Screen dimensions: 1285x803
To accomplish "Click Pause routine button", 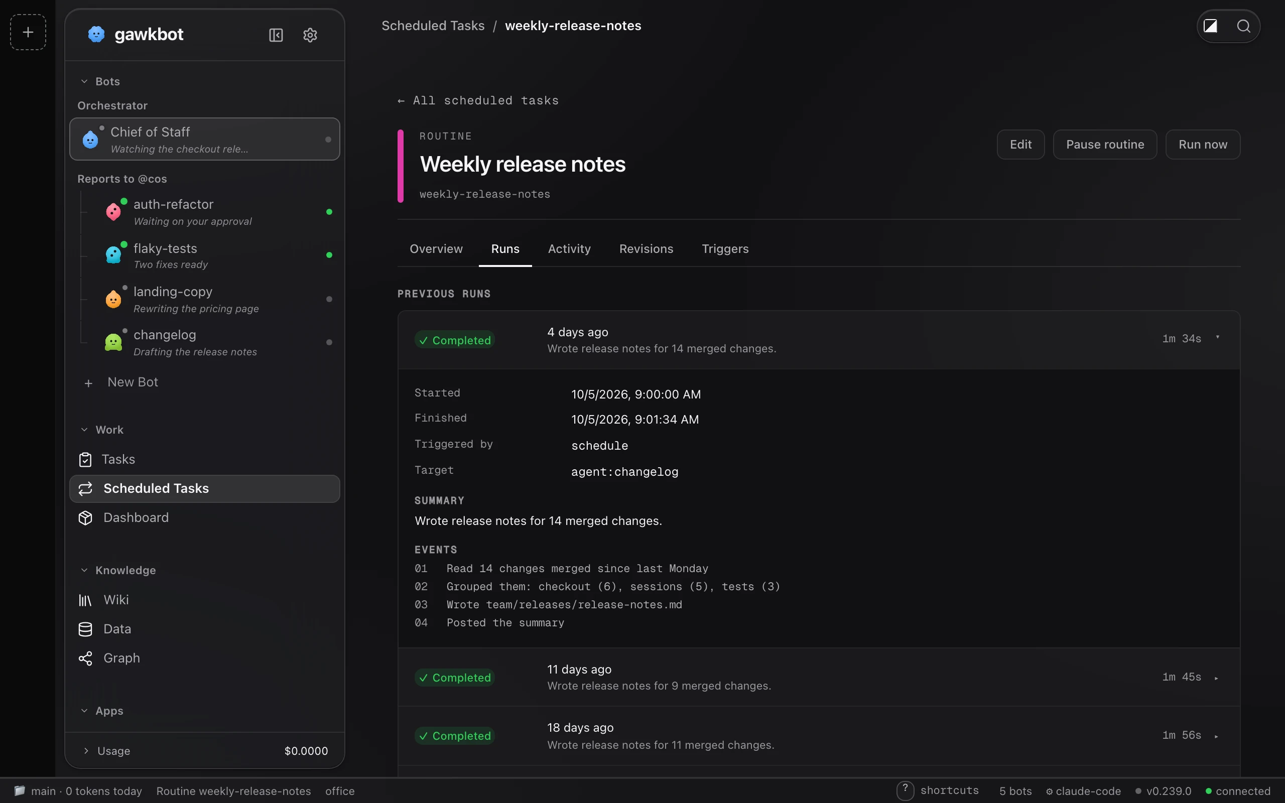I will click(x=1105, y=145).
